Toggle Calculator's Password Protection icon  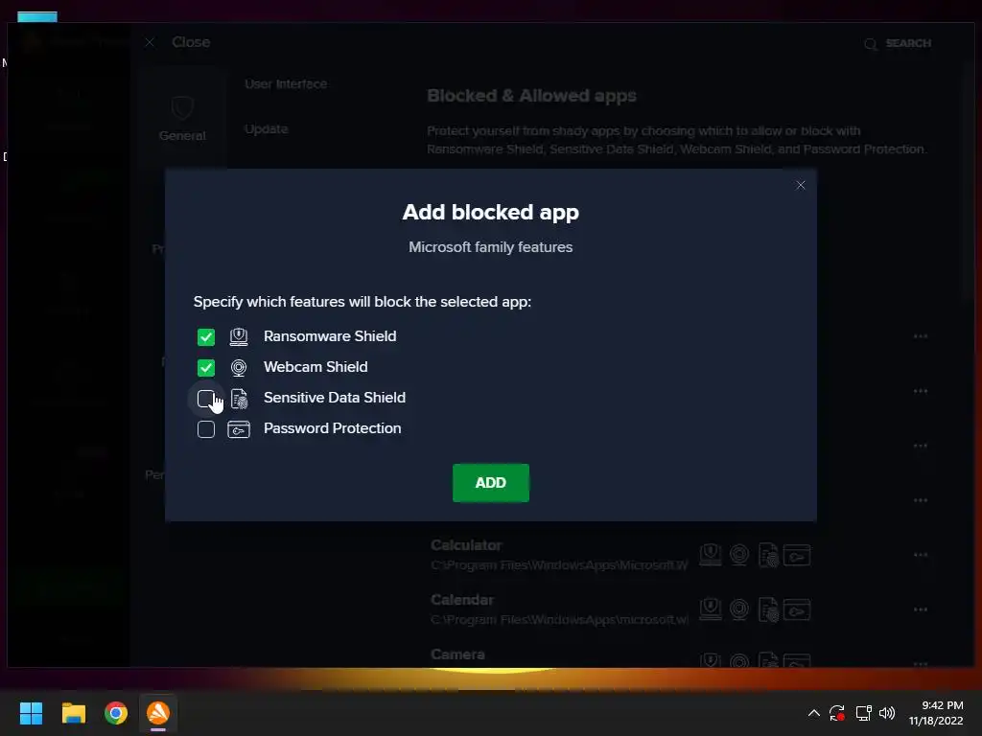tap(797, 555)
